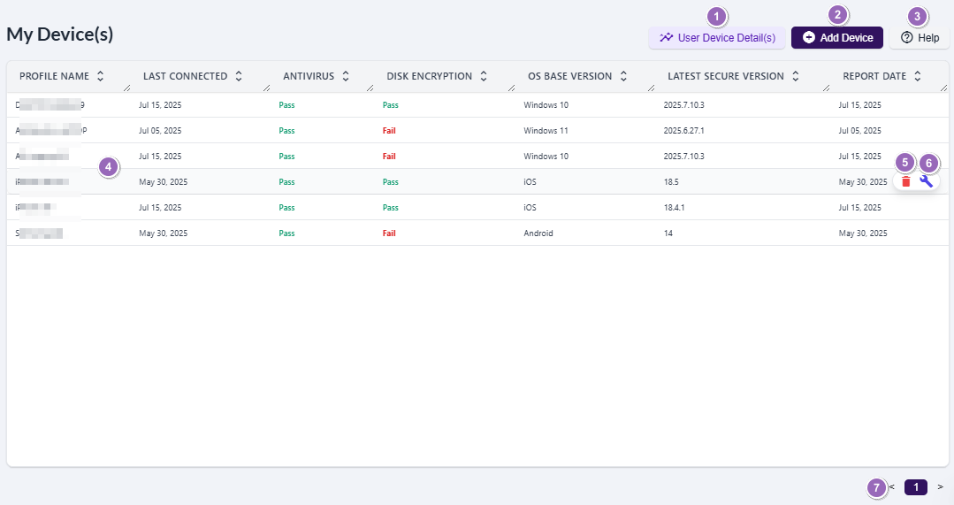The image size is (954, 505).
Task: Sort by Disk Encryption column arrows
Action: point(484,76)
